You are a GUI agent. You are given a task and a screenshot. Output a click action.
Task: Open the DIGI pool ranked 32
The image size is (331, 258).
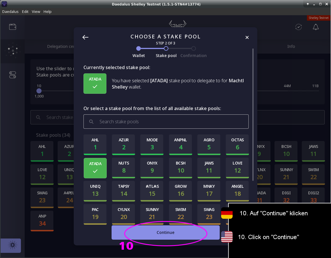286,195
